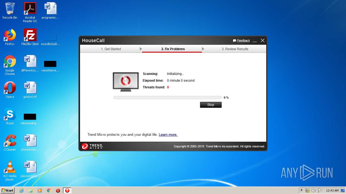Open Opera from the taskbar
This screenshot has height=194, width=346.
[58, 190]
